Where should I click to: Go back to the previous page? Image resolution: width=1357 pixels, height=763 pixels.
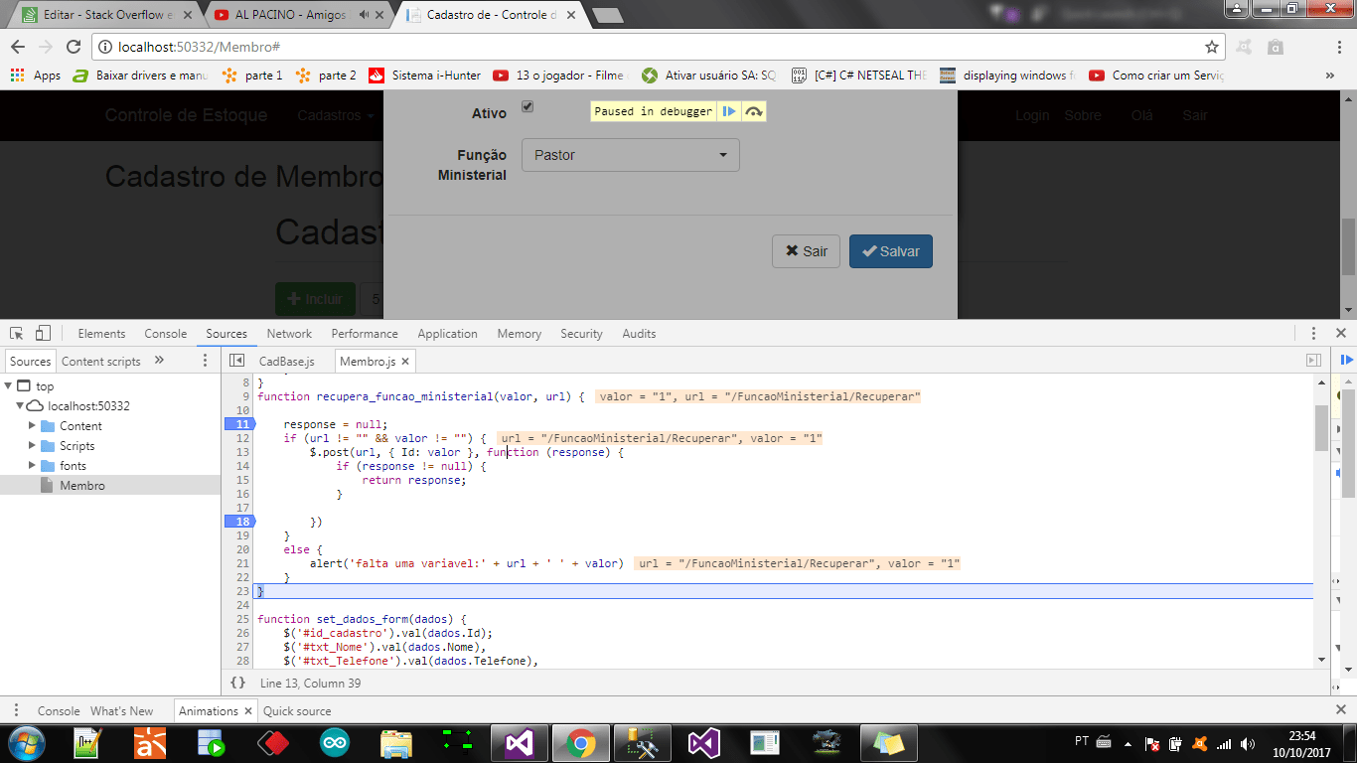[19, 47]
